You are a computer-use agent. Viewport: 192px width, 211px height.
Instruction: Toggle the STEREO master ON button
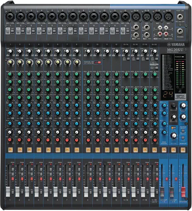[183, 149]
